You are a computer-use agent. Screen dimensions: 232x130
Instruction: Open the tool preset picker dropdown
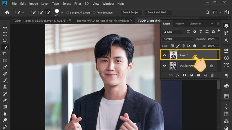(23, 13)
